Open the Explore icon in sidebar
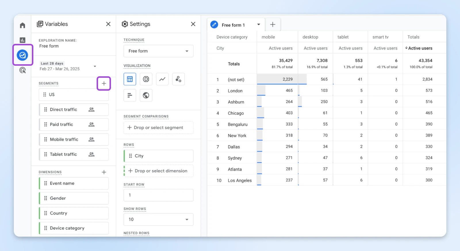460x251 pixels. [x=22, y=55]
